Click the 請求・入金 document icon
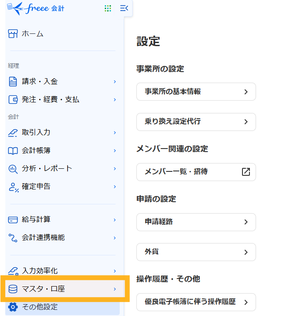 pyautogui.click(x=13, y=82)
